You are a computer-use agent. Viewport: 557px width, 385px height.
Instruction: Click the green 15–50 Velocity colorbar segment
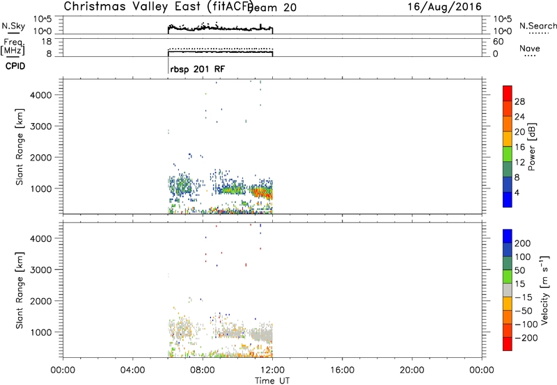tap(508, 277)
